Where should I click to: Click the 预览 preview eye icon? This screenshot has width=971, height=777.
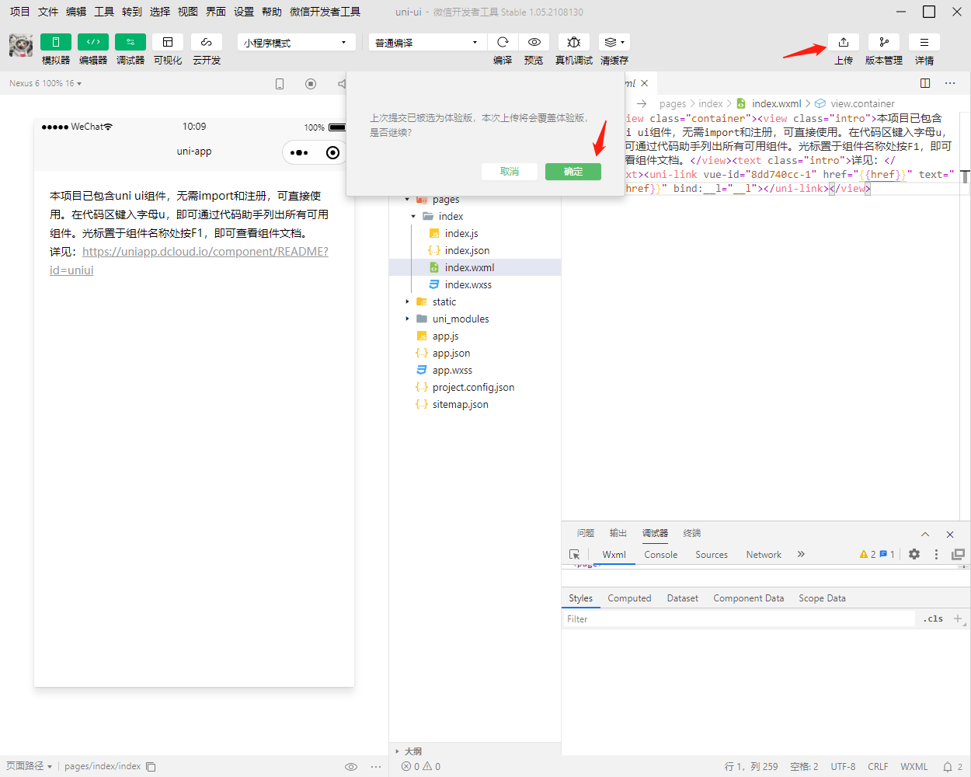click(534, 42)
